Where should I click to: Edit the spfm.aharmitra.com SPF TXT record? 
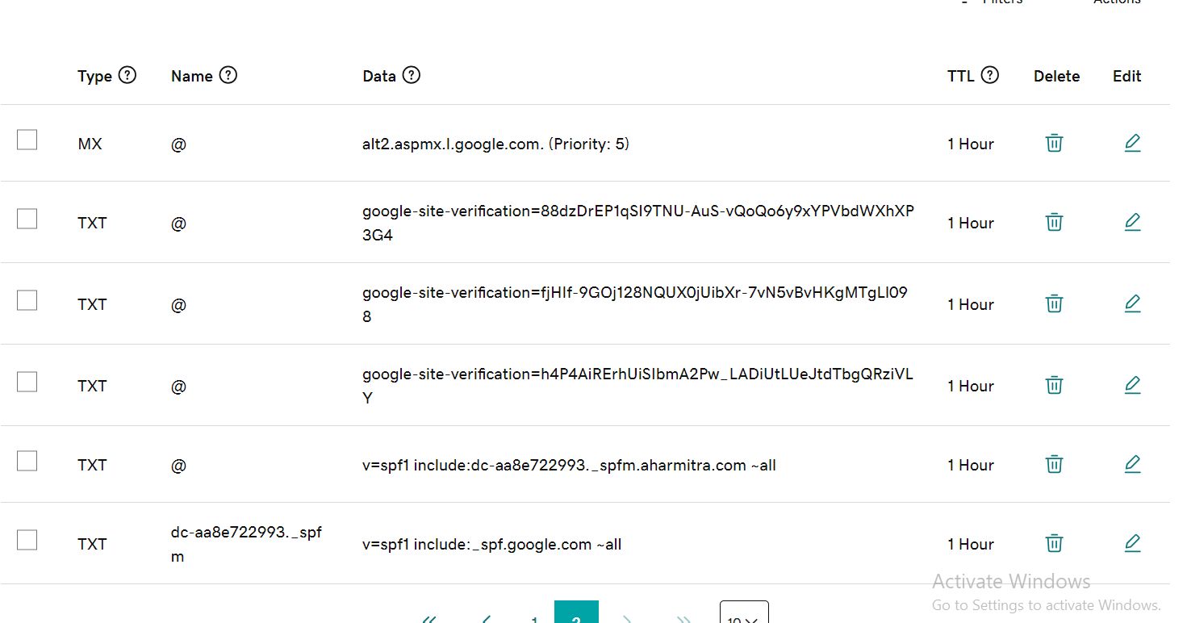pos(1132,464)
